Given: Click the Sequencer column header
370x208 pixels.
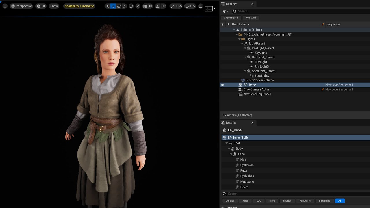Looking at the screenshot, I should 334,24.
